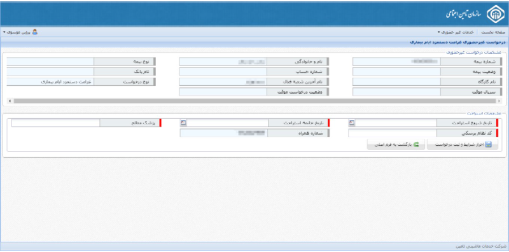The image size is (509, 252).
Task: Click the سریال موقت field
Action: tap(396, 92)
